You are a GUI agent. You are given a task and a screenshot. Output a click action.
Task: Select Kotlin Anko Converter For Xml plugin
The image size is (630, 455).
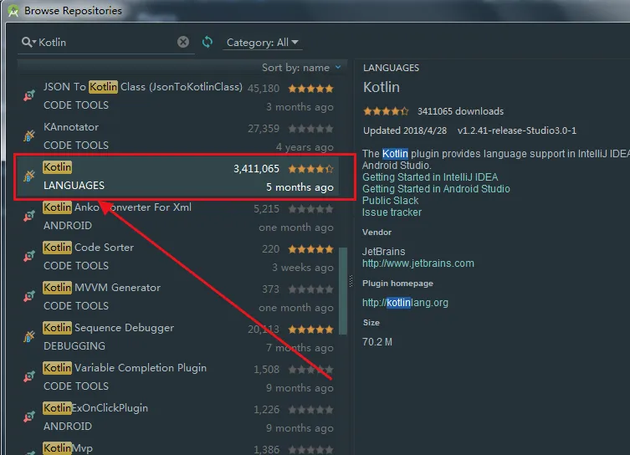[x=178, y=217]
